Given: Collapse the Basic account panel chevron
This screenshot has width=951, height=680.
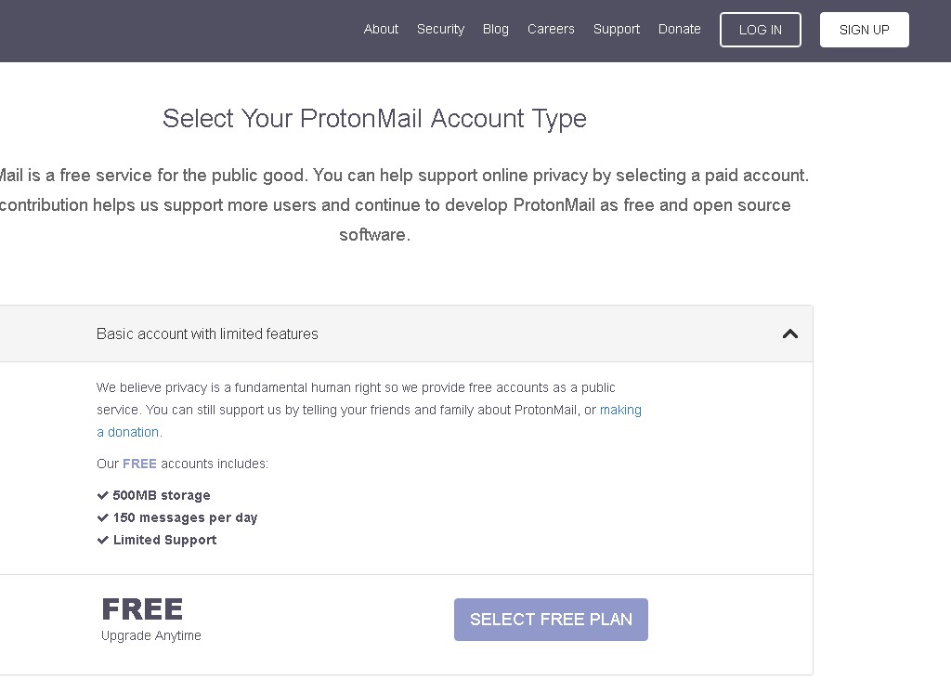Looking at the screenshot, I should coord(790,333).
